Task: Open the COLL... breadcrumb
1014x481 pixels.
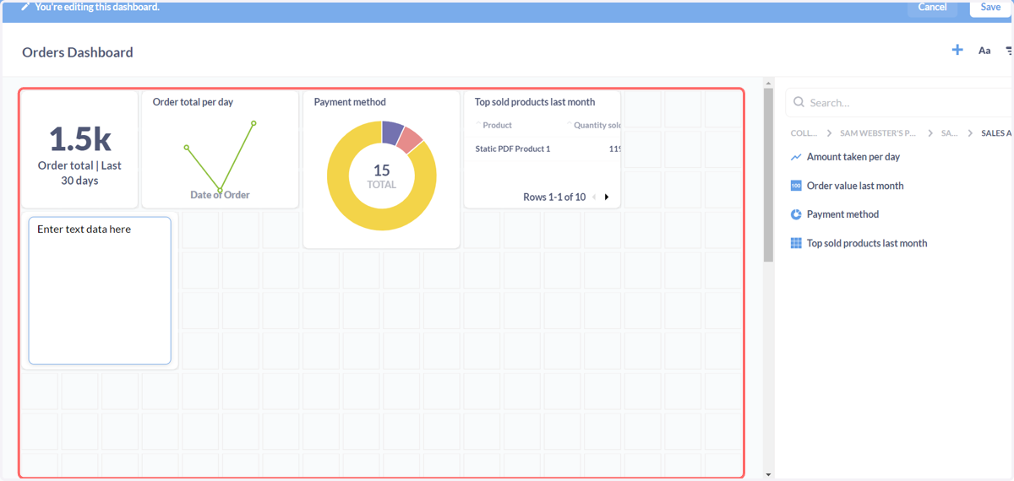Action: point(804,133)
